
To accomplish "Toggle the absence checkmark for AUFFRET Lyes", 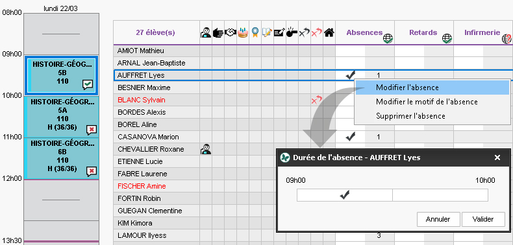I will pos(350,75).
